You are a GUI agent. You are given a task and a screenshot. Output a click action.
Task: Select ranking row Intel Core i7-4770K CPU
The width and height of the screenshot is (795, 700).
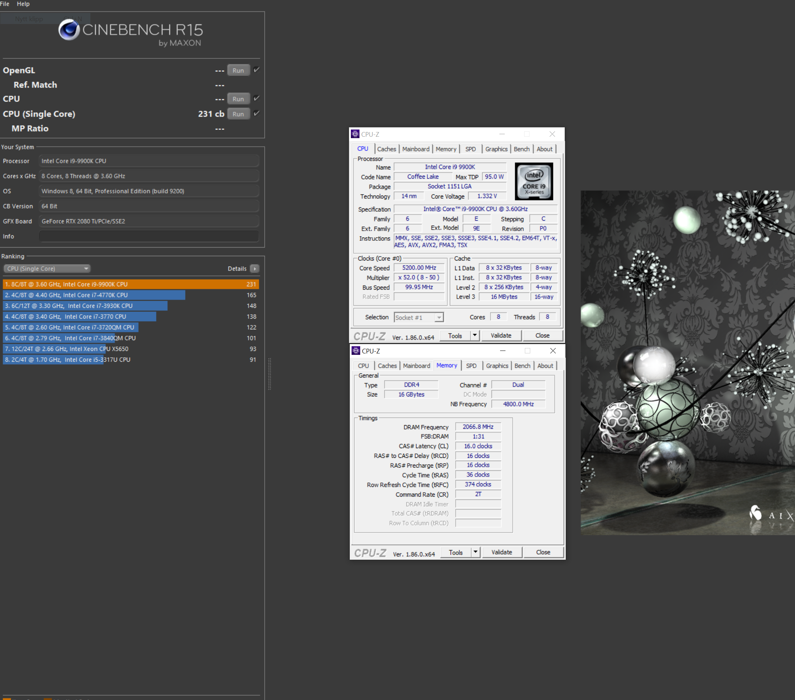pos(131,295)
